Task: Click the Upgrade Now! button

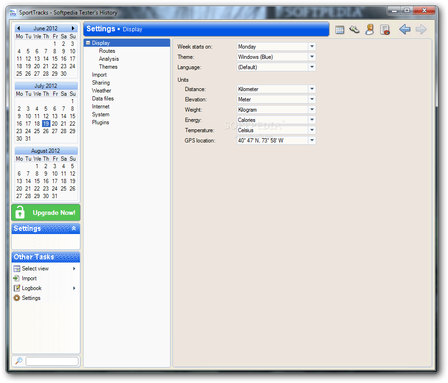Action: [46, 213]
